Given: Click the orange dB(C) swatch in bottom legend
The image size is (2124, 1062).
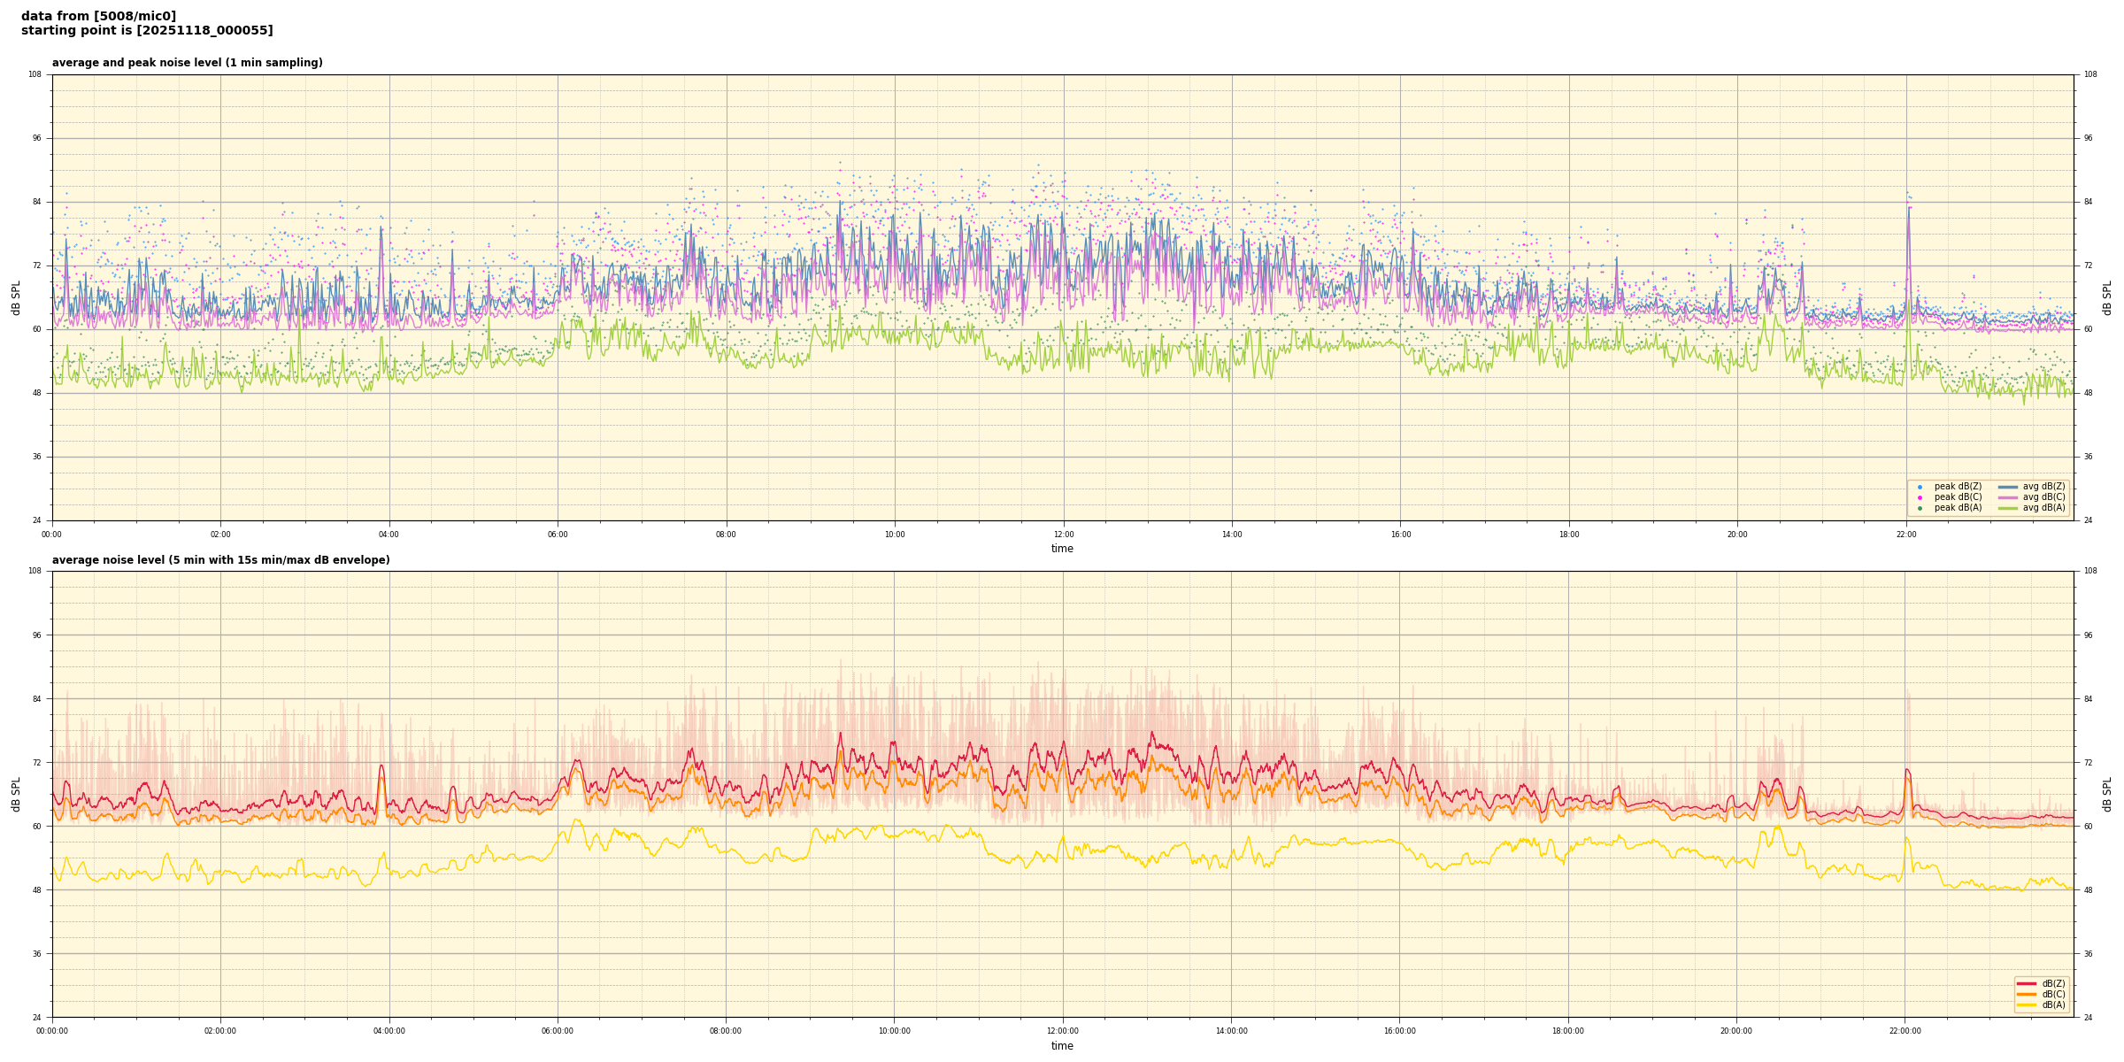Looking at the screenshot, I should (2026, 994).
